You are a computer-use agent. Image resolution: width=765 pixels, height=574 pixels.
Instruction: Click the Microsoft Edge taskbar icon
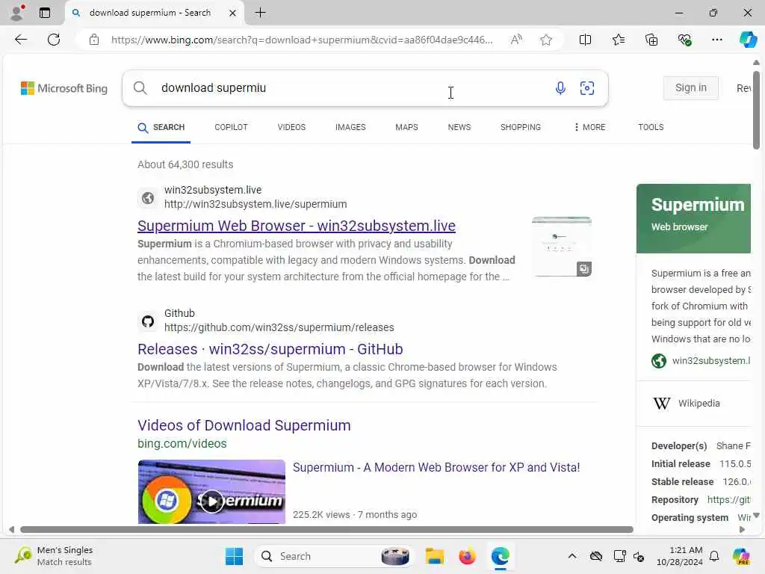pyautogui.click(x=500, y=556)
